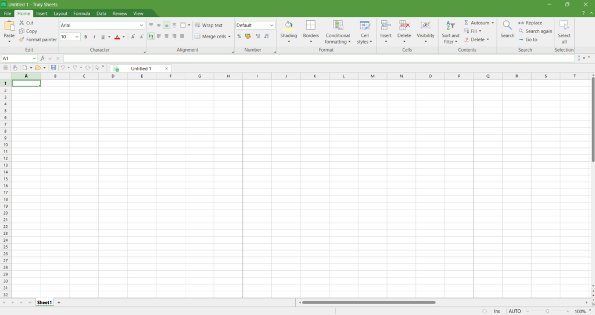Viewport: 595px width, 315px height.
Task: Click the formula input bar
Action: 319,59
